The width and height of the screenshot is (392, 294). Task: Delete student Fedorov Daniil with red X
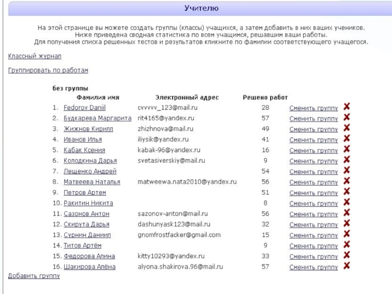click(346, 107)
